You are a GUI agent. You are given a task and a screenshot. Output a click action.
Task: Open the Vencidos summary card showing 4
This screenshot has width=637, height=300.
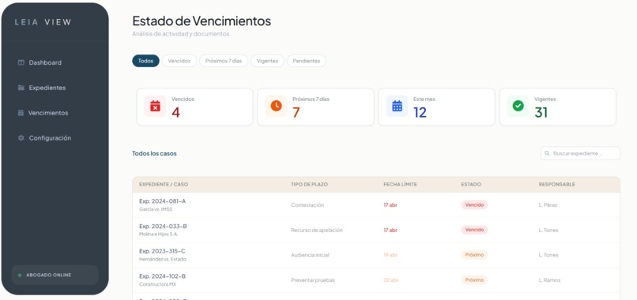point(194,107)
